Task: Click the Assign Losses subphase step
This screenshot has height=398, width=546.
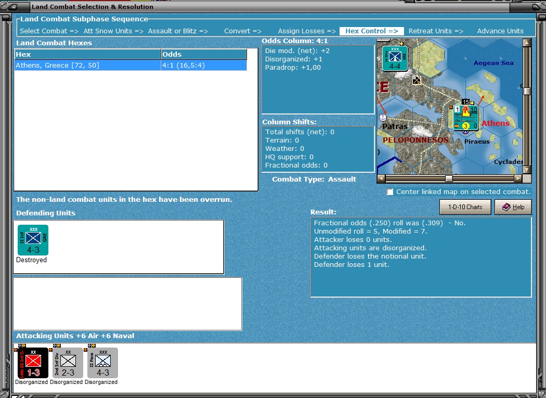Action: pos(307,31)
